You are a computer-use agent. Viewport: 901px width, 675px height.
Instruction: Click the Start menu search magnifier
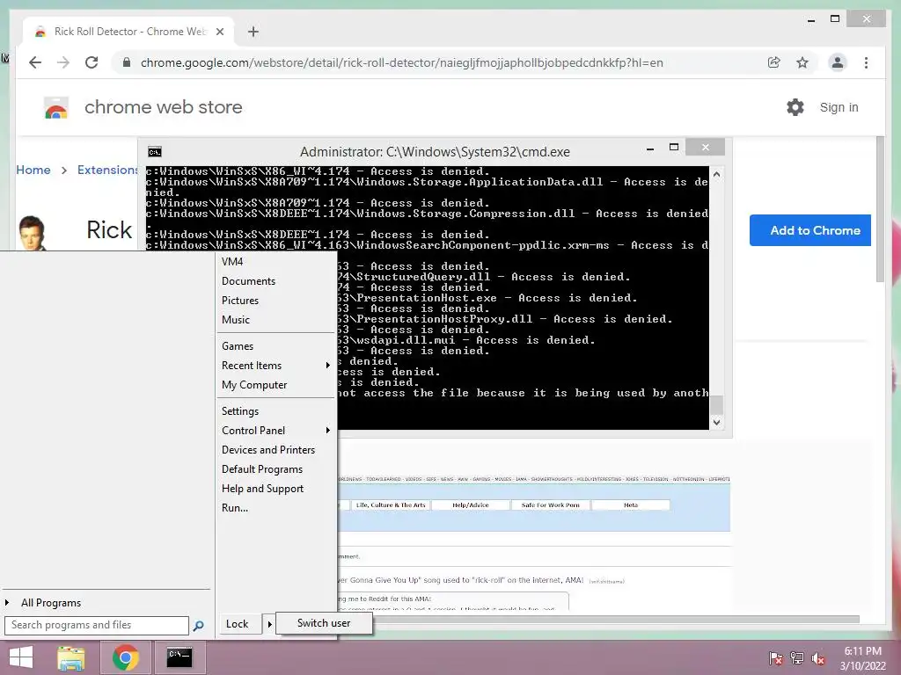coord(198,626)
